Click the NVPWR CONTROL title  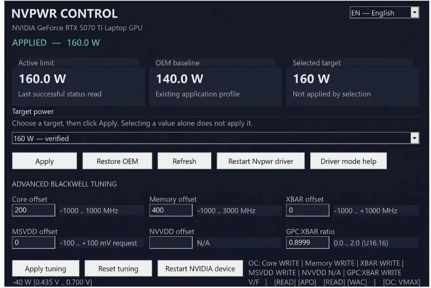pyautogui.click(x=65, y=14)
